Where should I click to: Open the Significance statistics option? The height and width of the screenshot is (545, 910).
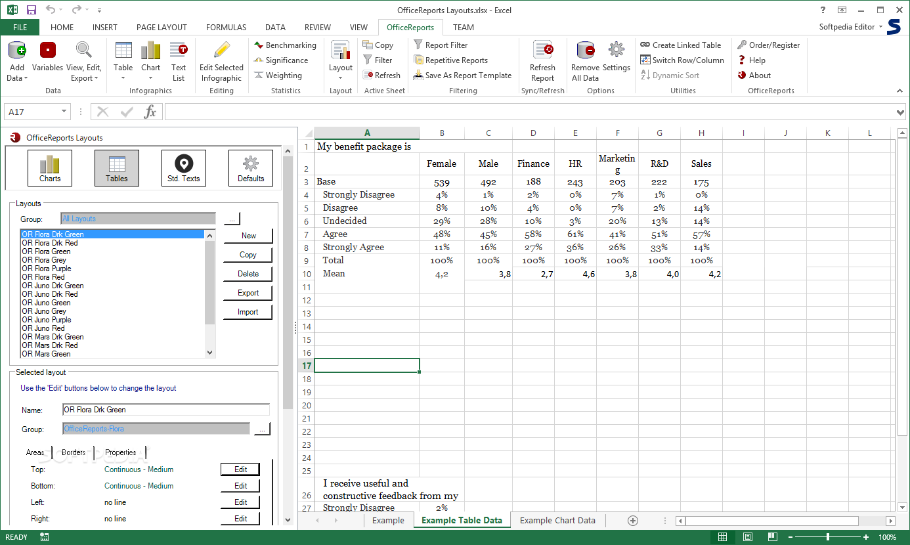281,60
